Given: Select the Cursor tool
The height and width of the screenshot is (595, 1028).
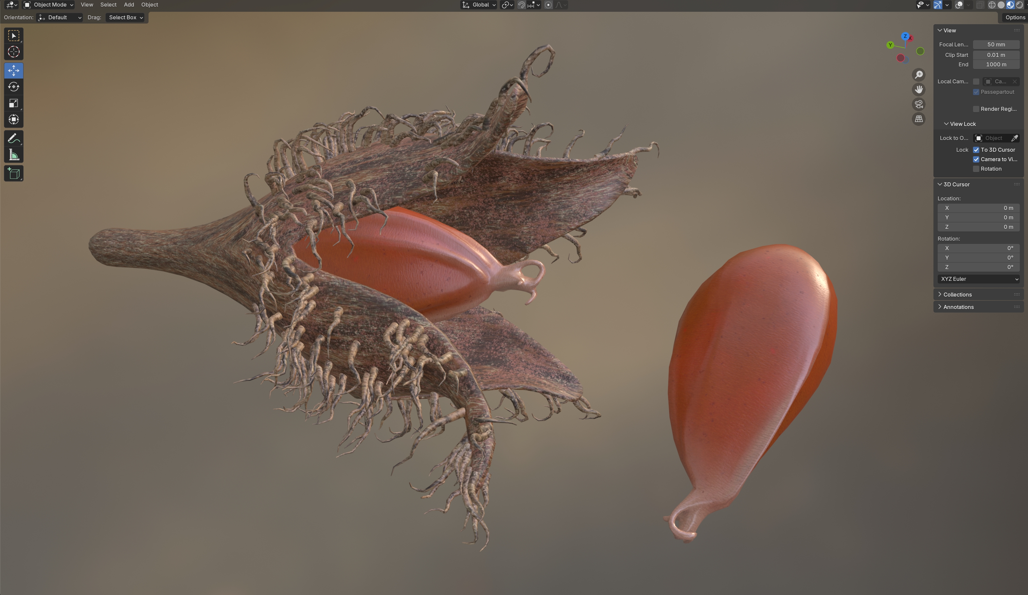Looking at the screenshot, I should 13,52.
